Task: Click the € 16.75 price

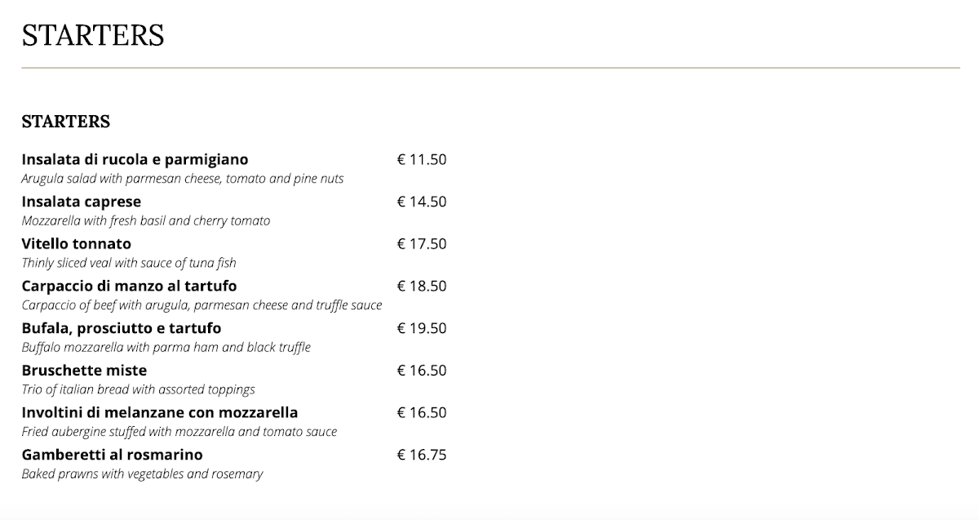Action: (x=422, y=455)
